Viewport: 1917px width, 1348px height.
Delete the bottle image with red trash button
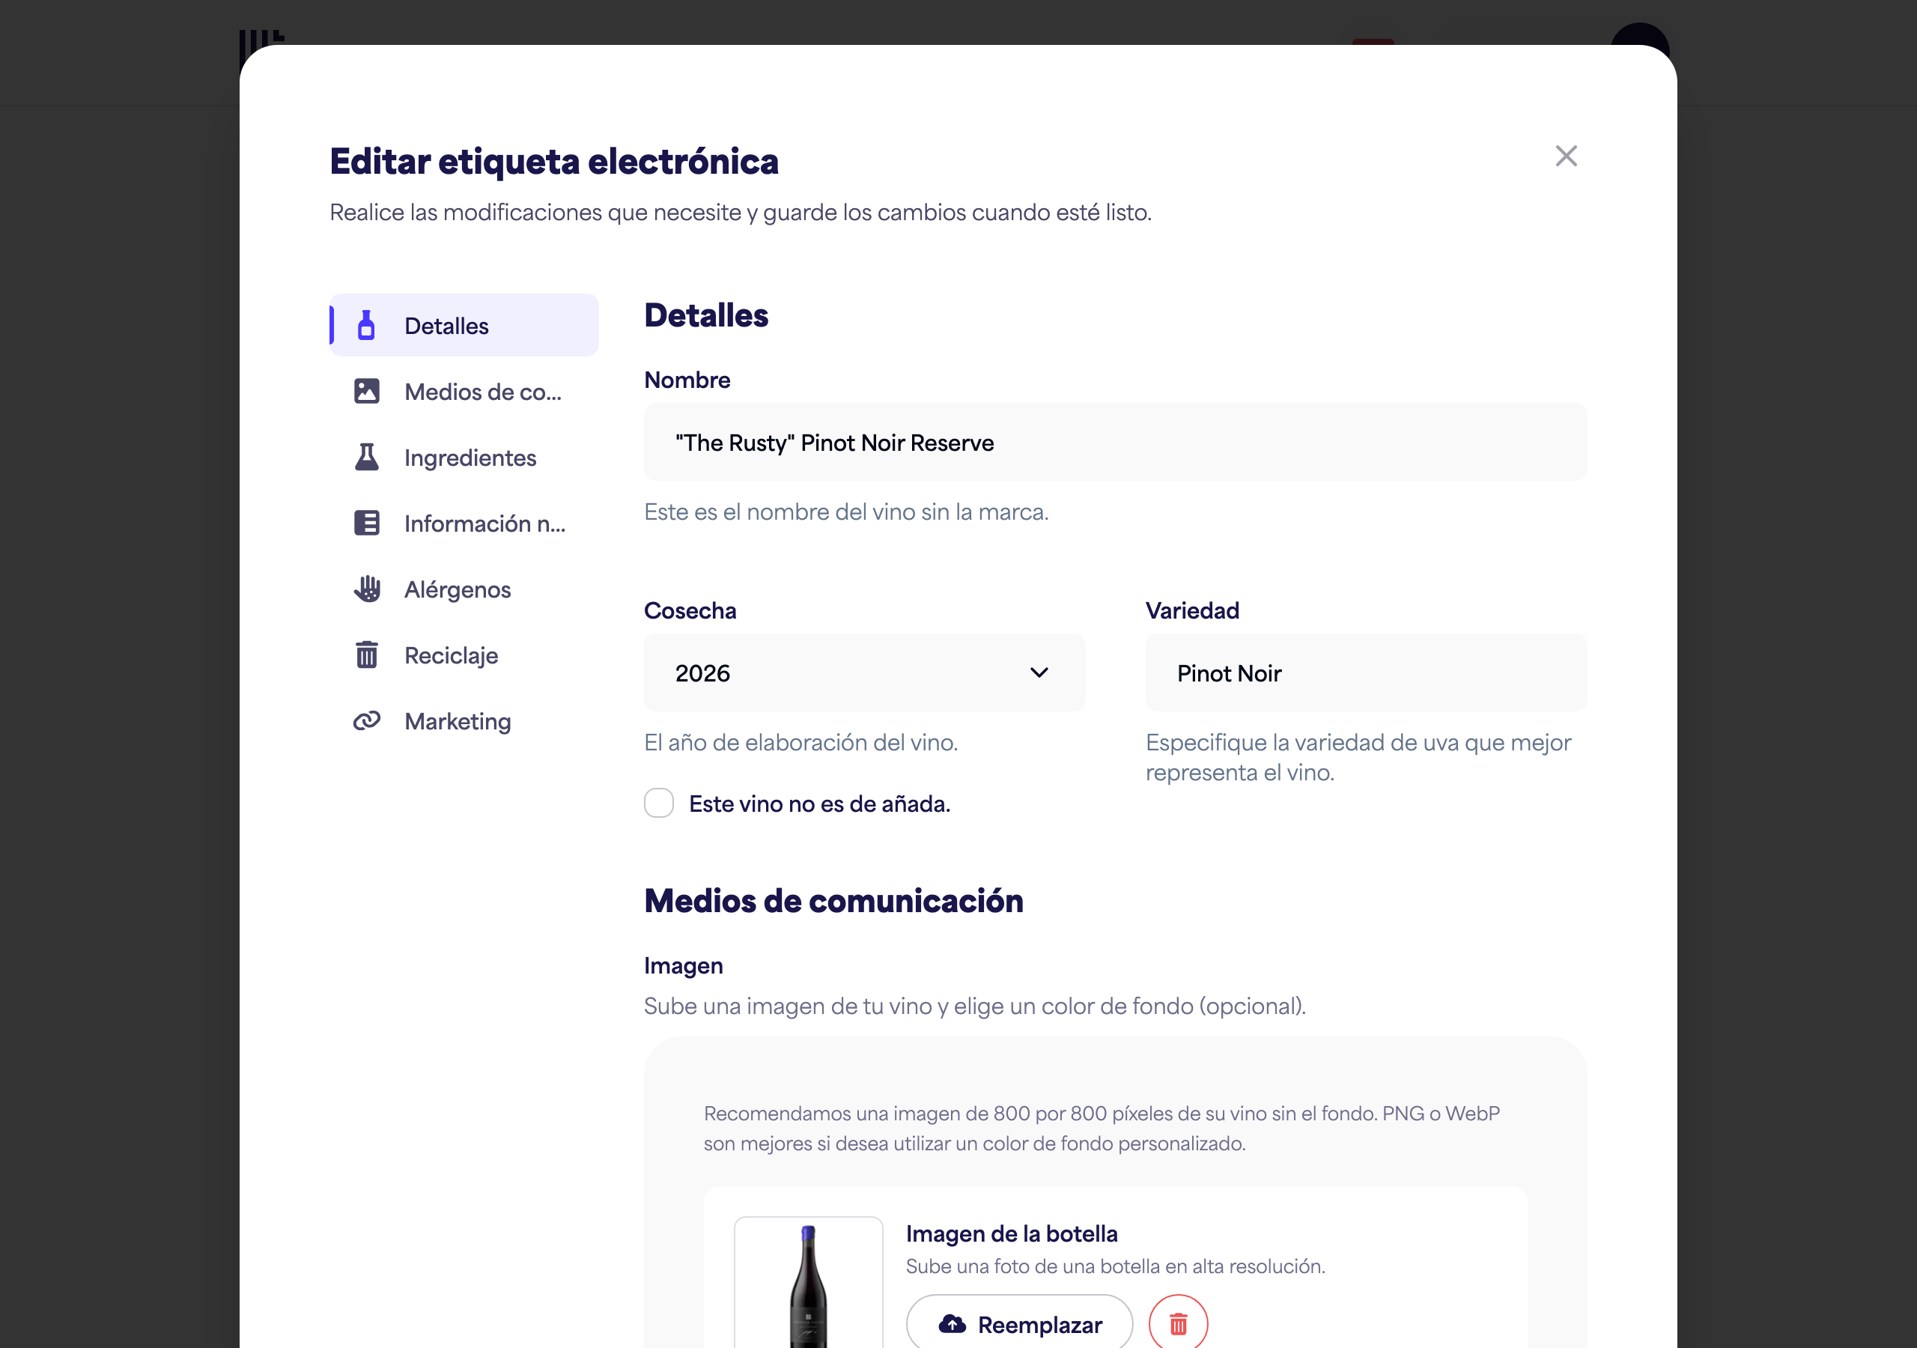tap(1178, 1324)
